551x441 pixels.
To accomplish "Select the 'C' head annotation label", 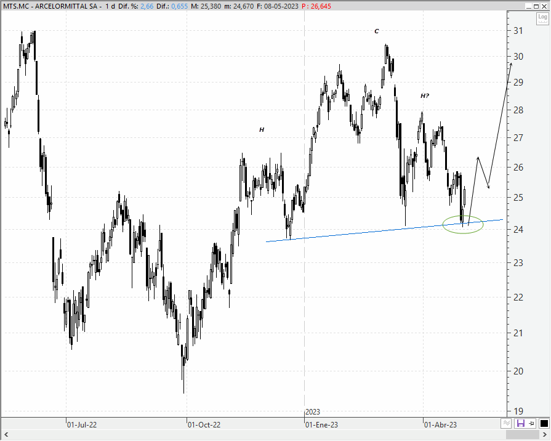I will tap(376, 31).
